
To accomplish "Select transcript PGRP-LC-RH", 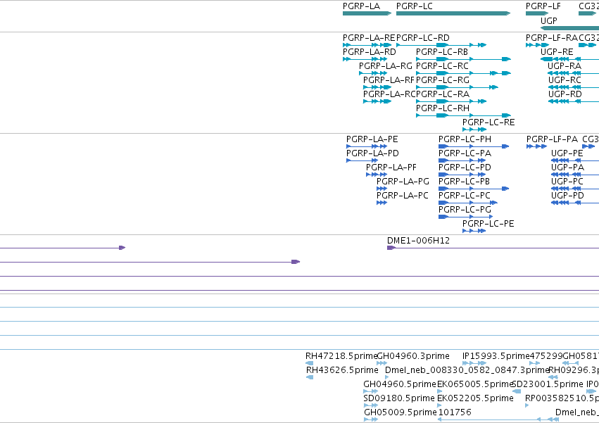I will coord(463,115).
